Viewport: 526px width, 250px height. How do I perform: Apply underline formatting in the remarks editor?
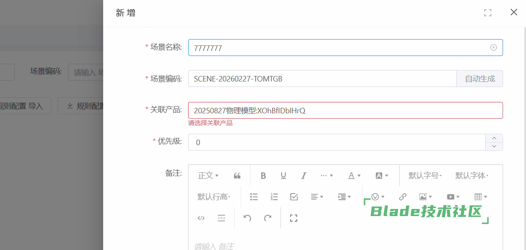click(283, 175)
